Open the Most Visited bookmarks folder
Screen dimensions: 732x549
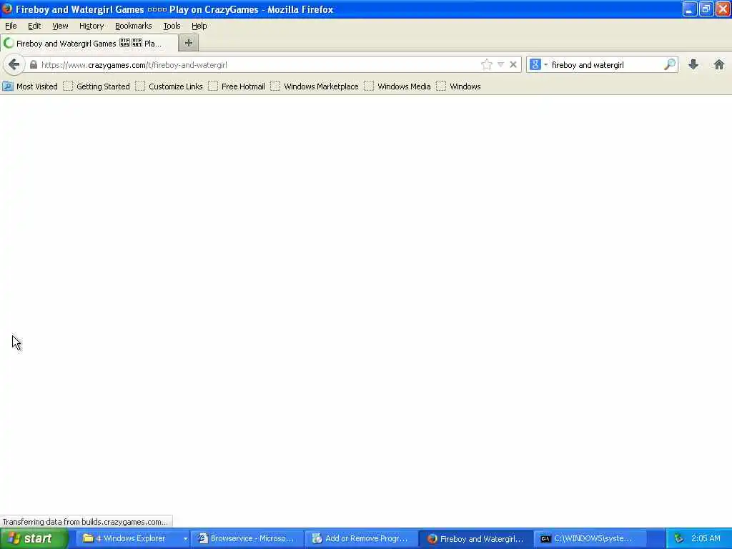click(30, 86)
